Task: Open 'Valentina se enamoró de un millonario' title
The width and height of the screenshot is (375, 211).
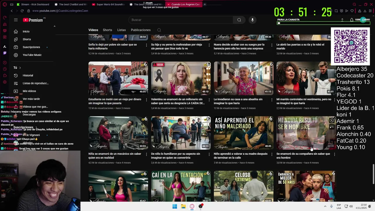Action: tap(178, 101)
